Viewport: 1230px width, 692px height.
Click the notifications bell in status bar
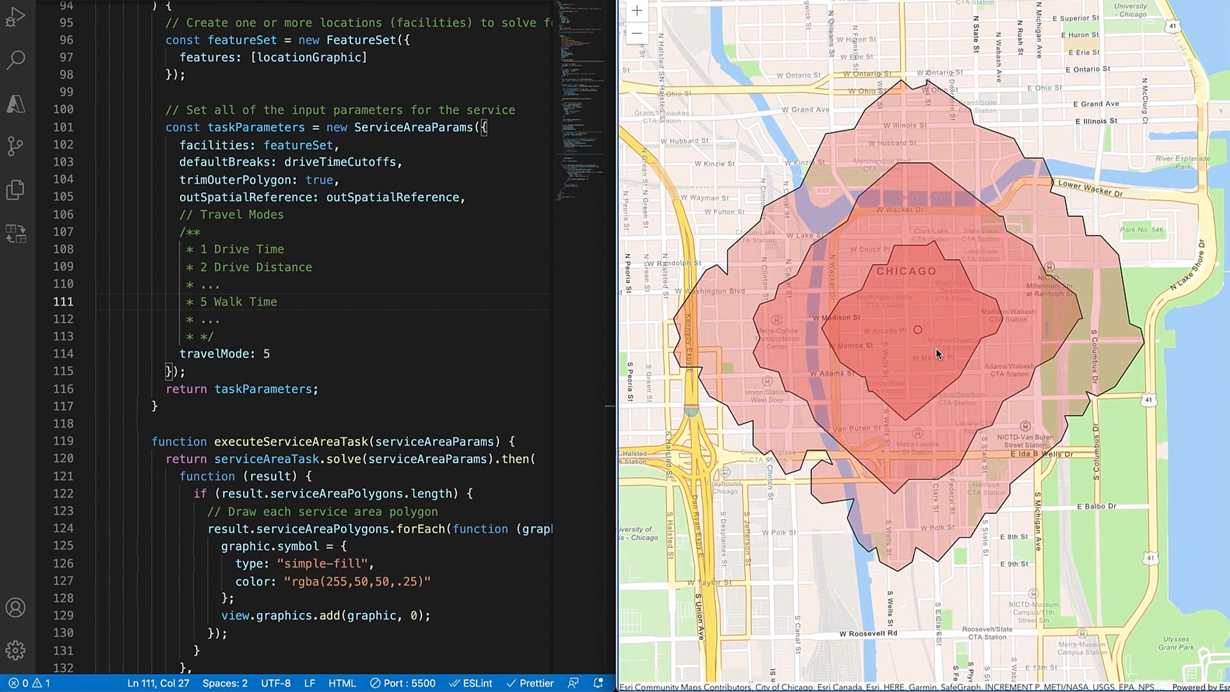[598, 683]
